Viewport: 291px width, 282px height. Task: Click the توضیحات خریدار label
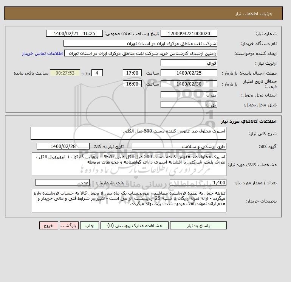click(x=261, y=201)
